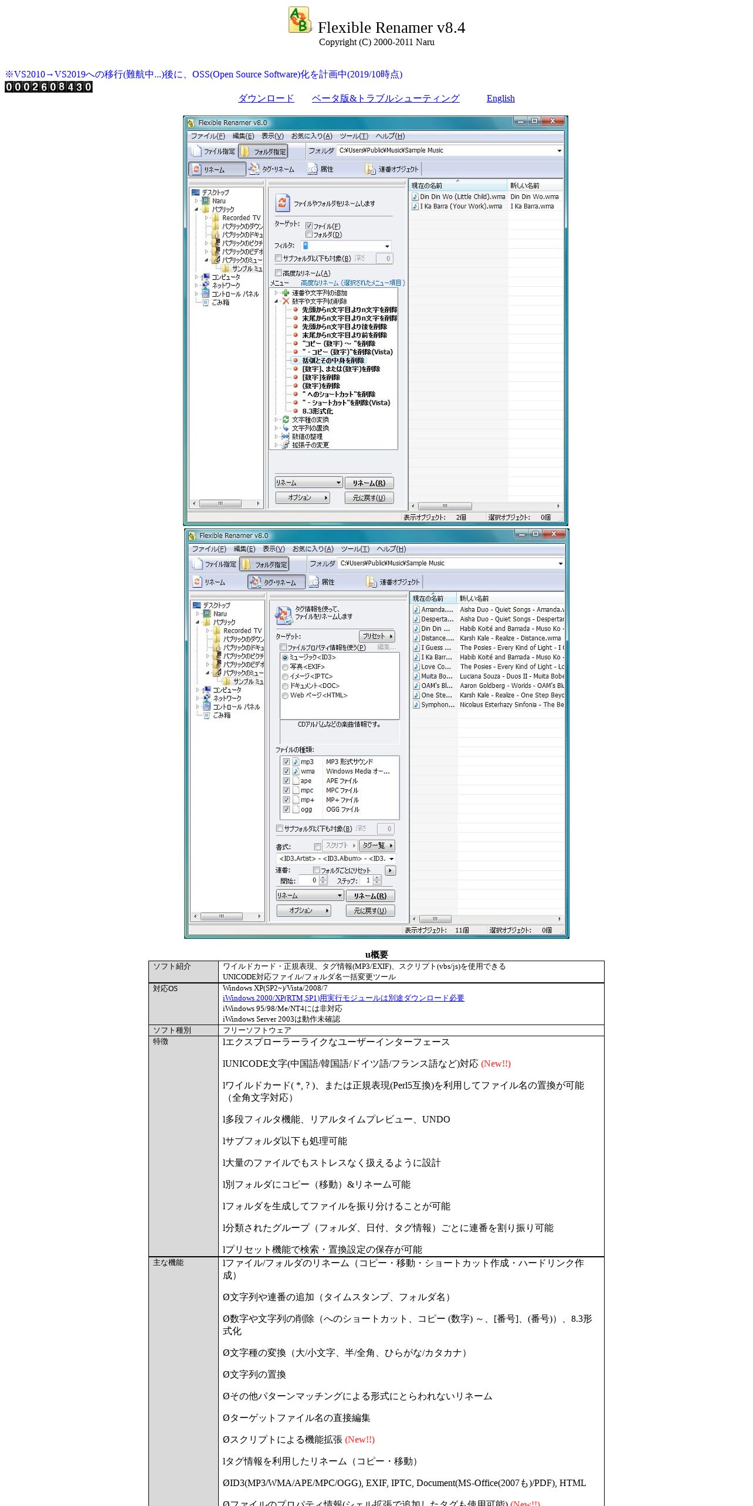Open 表示(V) menu in second screenshot
The width and height of the screenshot is (753, 1506).
click(273, 549)
